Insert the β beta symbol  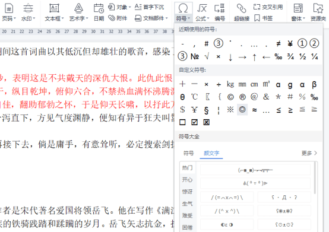tap(314, 84)
